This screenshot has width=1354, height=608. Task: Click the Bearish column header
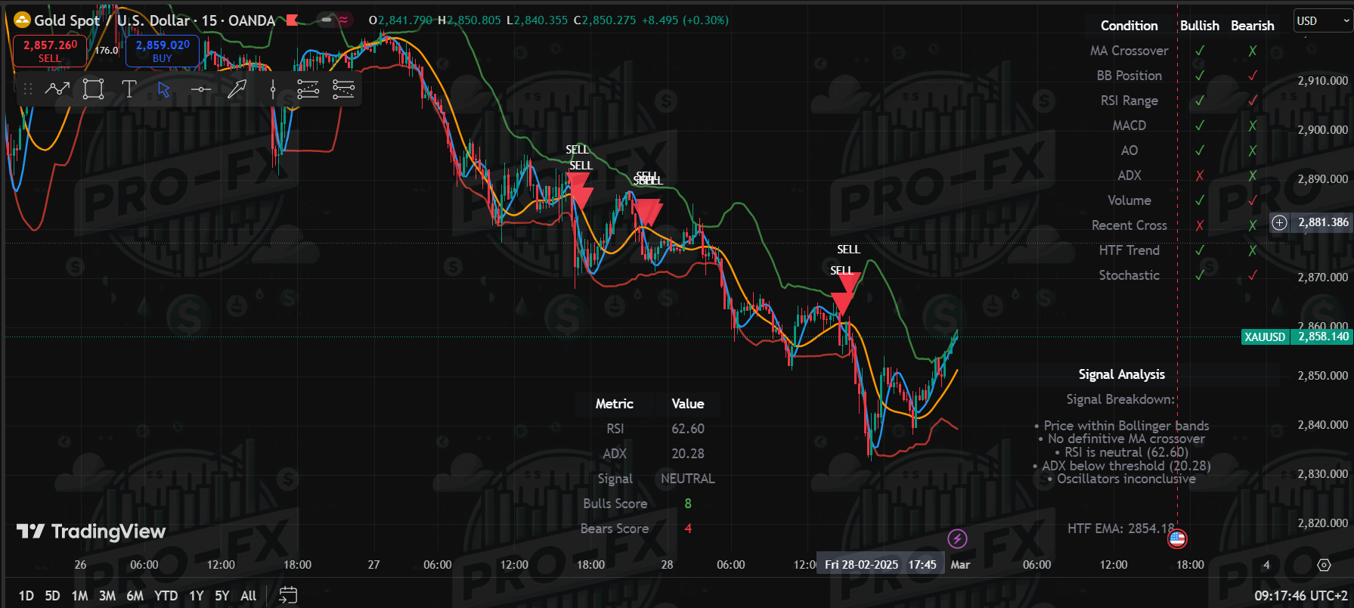1252,26
